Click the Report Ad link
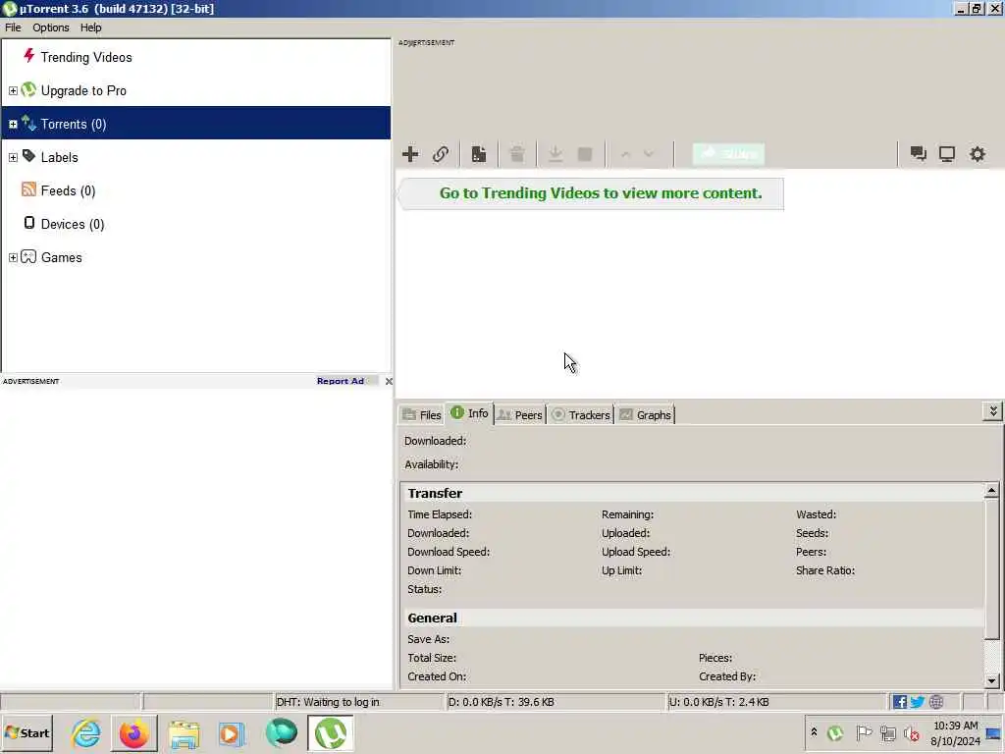 click(341, 381)
